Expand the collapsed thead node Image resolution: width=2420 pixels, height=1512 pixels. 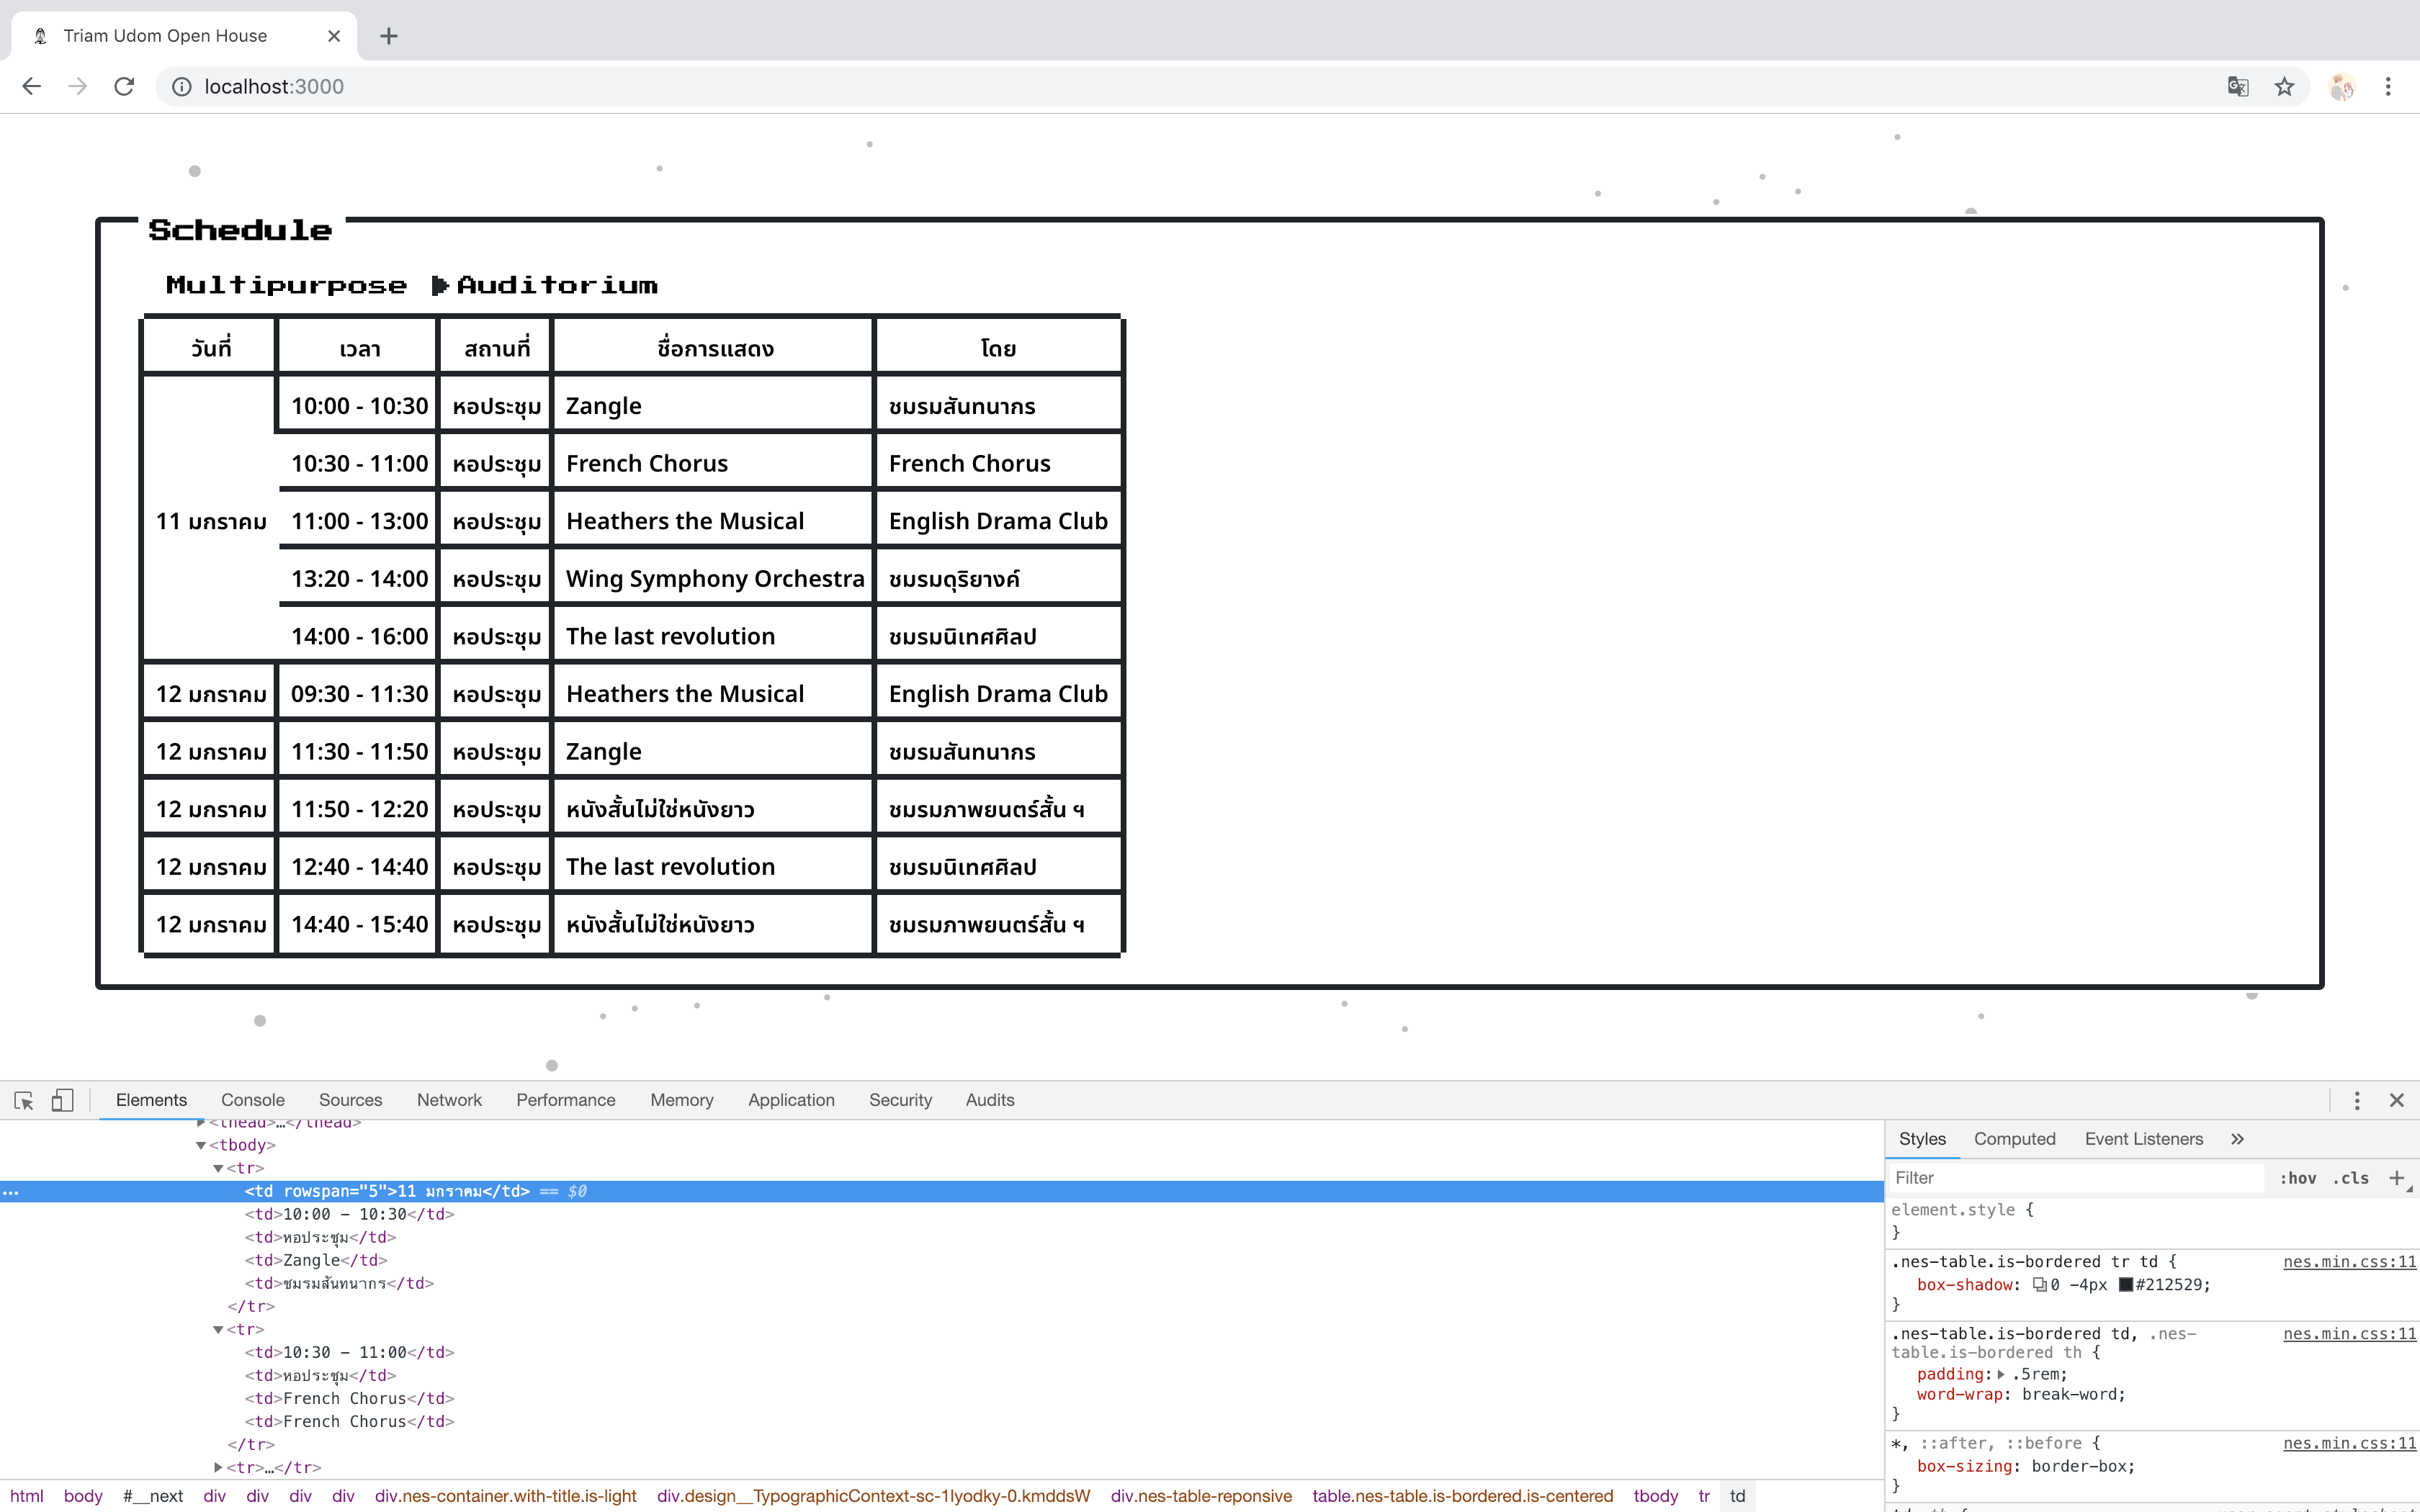pyautogui.click(x=201, y=1123)
